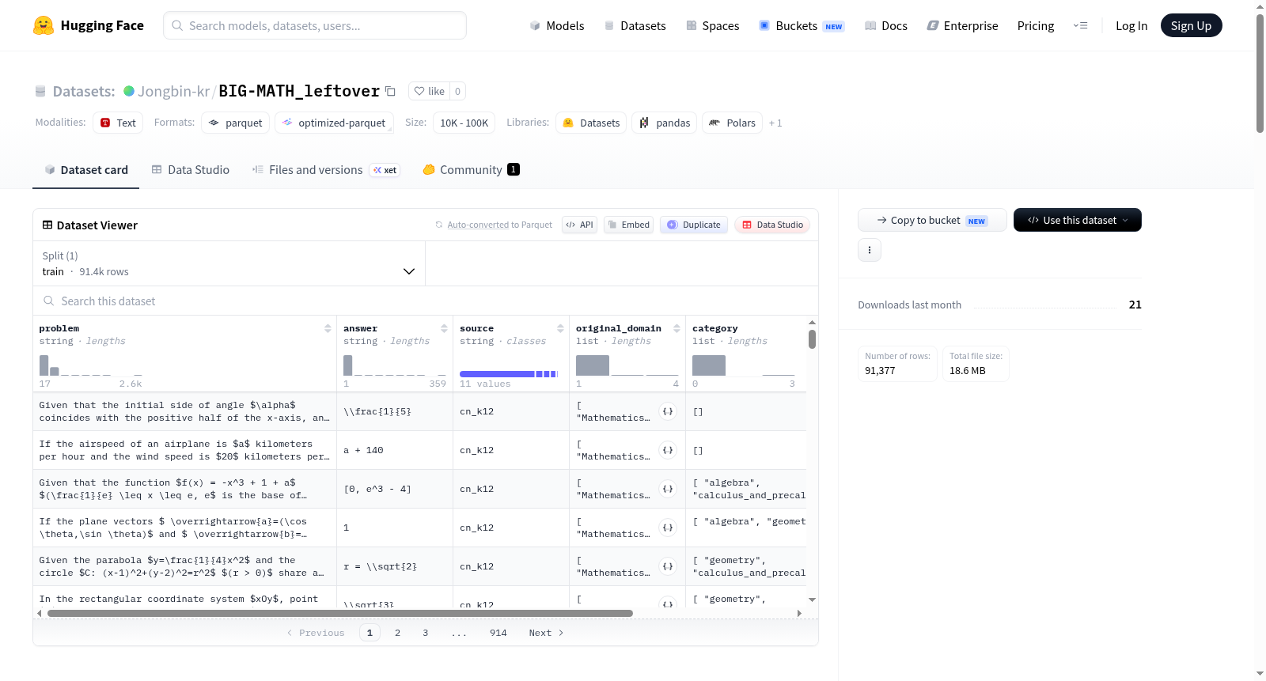Click the Sign Up button
Image resolution: width=1266 pixels, height=681 pixels.
click(1191, 25)
